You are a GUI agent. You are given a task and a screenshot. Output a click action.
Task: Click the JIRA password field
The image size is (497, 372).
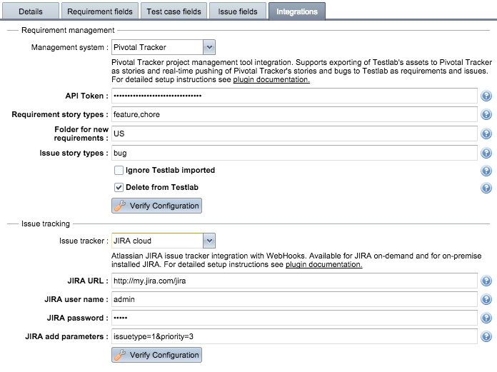click(x=294, y=318)
